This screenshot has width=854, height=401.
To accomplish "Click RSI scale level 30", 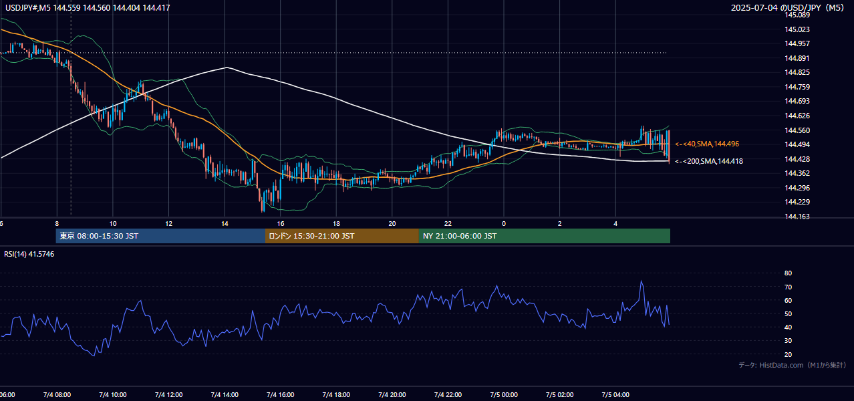I will [x=789, y=341].
